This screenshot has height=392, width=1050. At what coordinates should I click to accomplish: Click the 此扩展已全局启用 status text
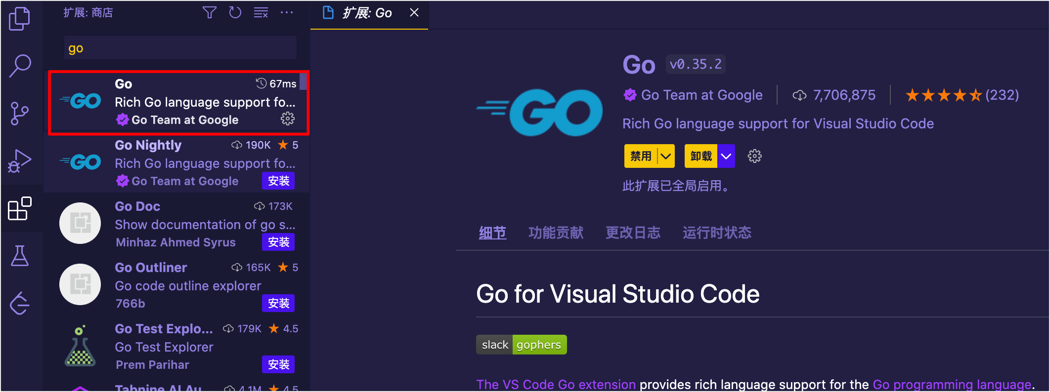[676, 186]
